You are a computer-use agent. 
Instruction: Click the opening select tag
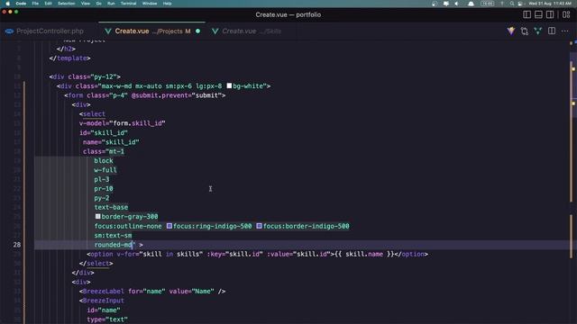[x=92, y=114]
